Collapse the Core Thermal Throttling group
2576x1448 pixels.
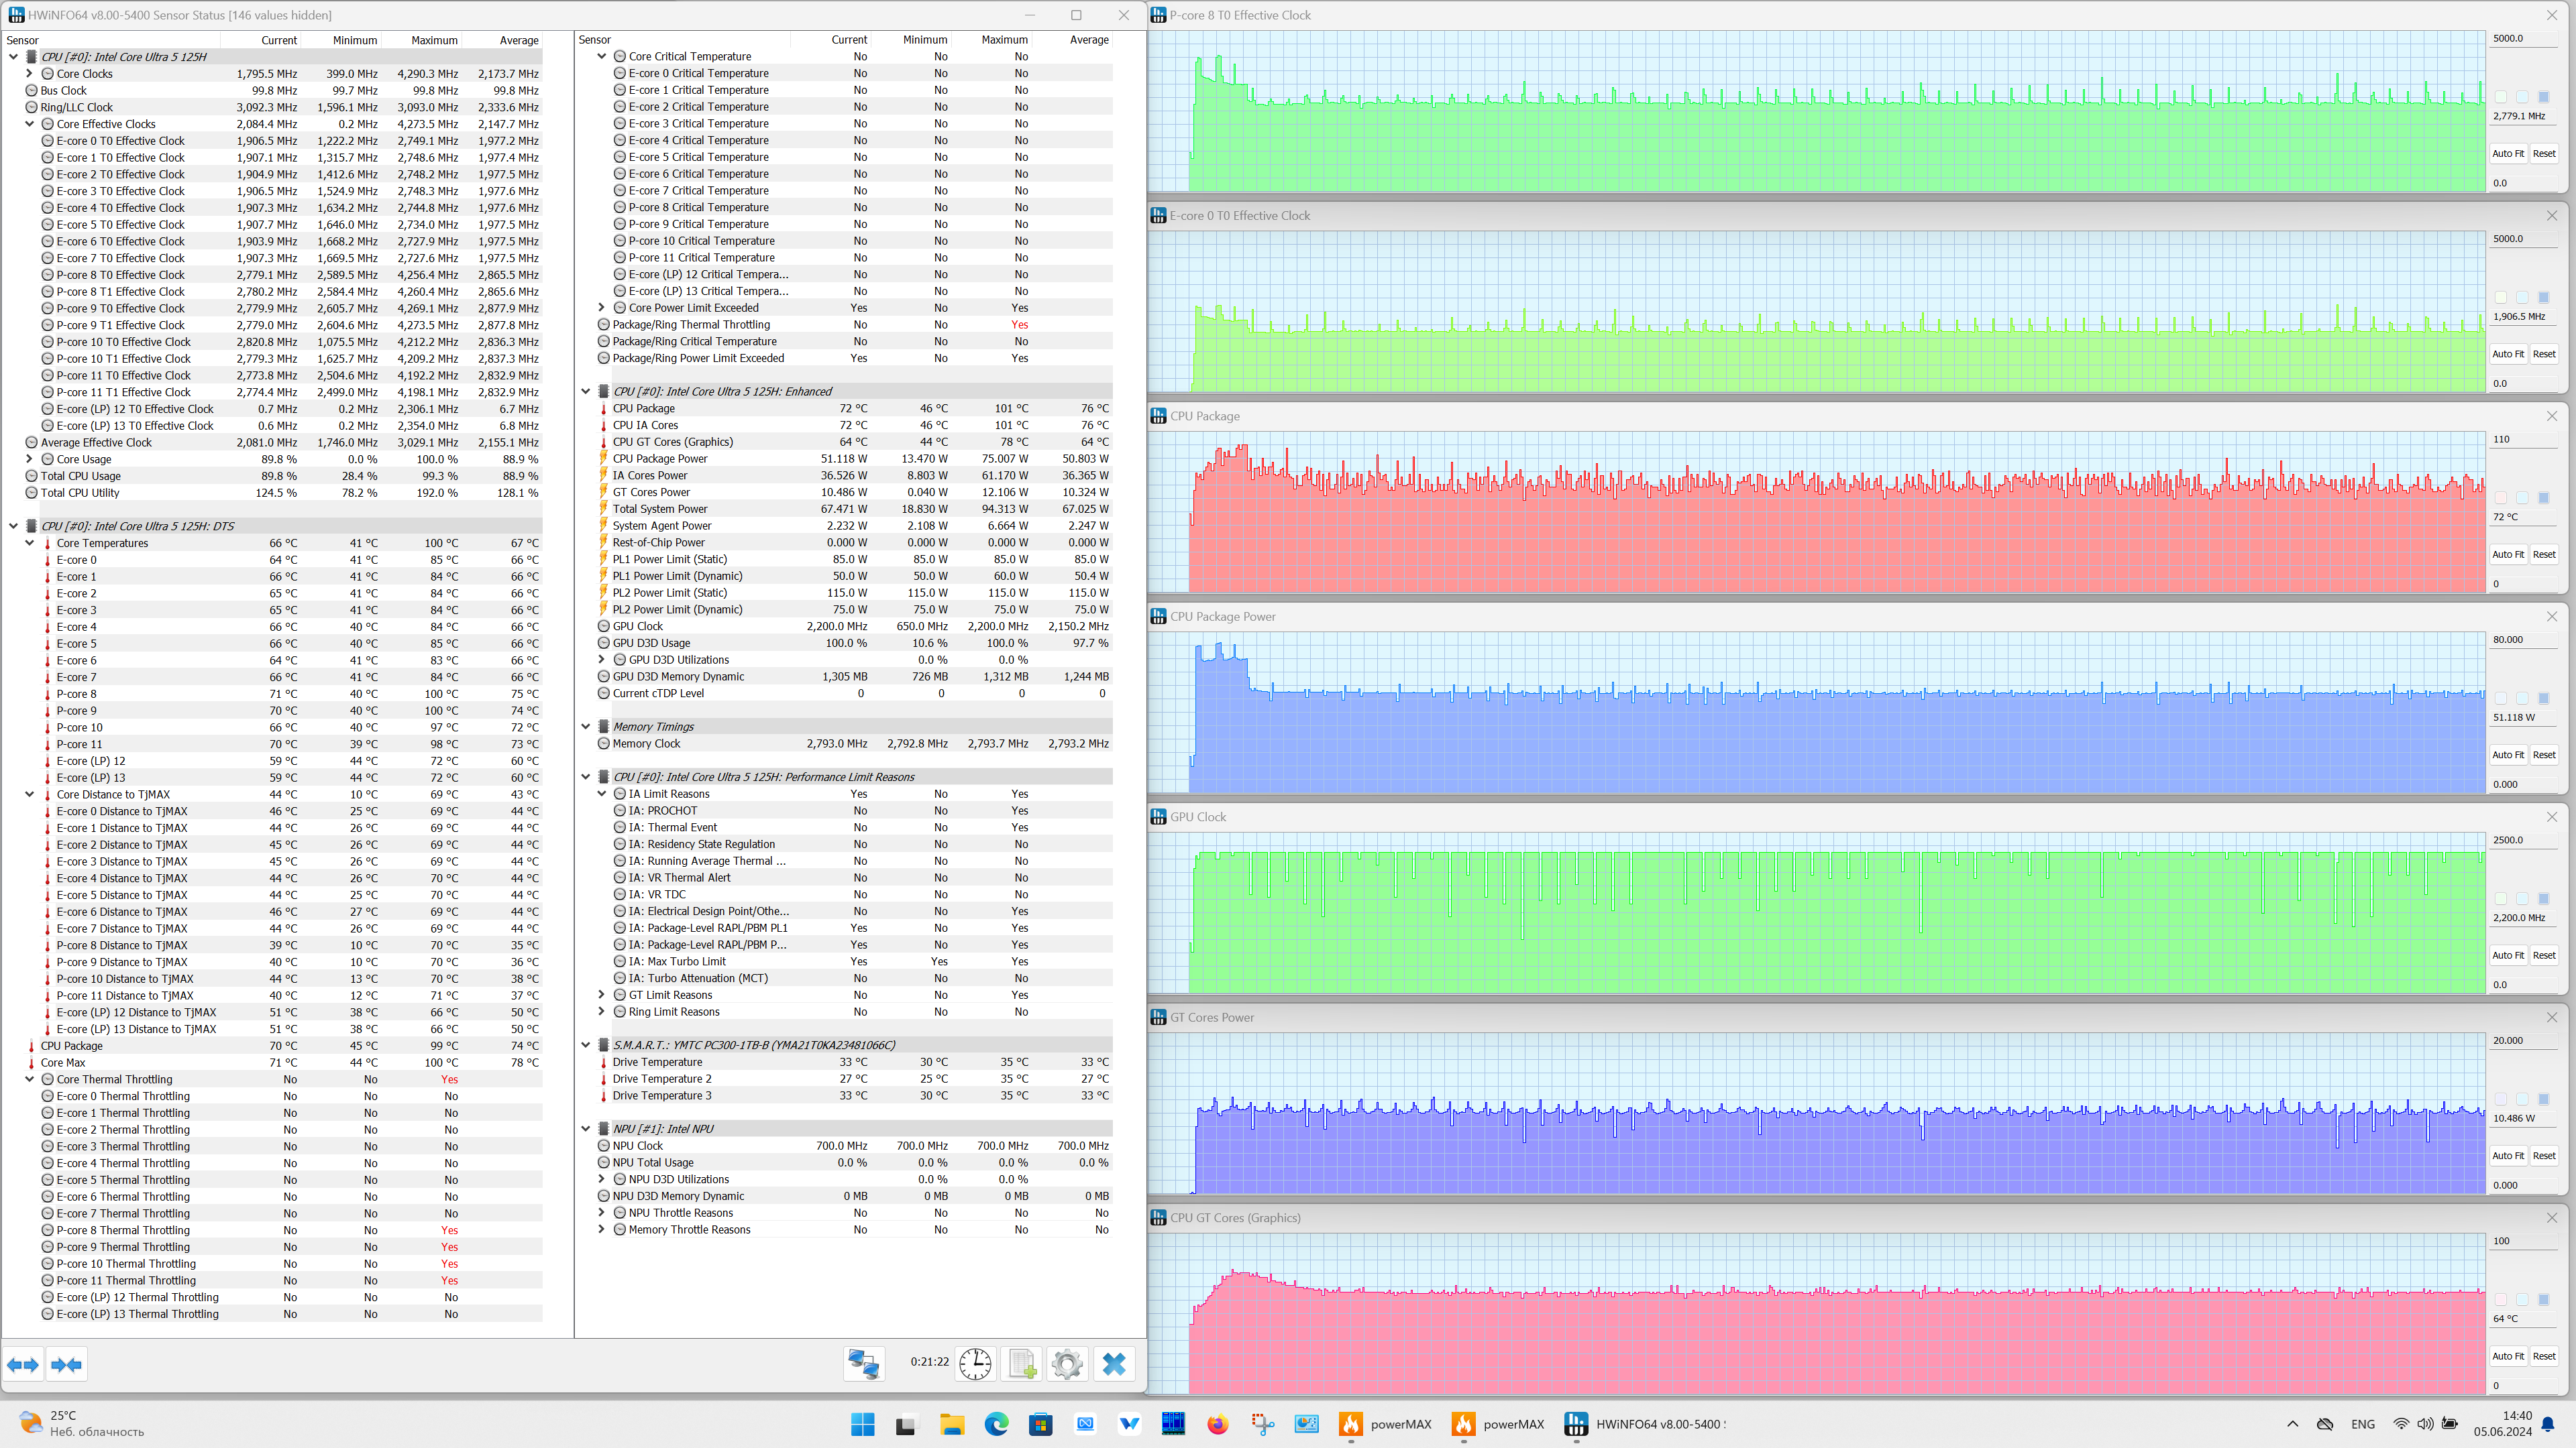pos(30,1079)
